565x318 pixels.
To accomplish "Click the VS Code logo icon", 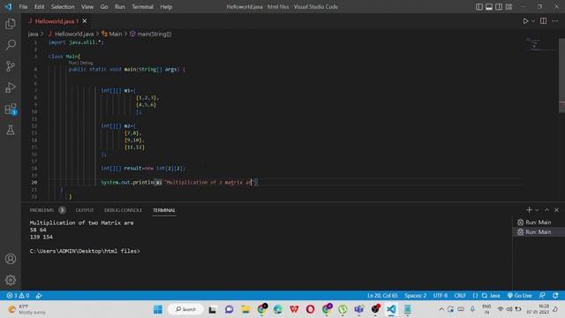I will coord(8,6).
